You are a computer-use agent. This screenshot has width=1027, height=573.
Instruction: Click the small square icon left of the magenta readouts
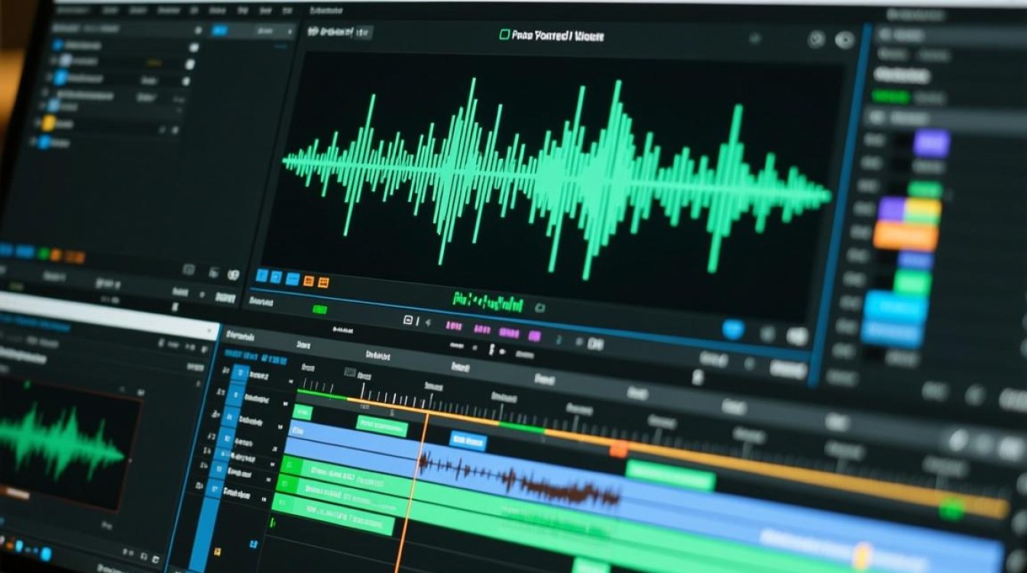point(408,321)
